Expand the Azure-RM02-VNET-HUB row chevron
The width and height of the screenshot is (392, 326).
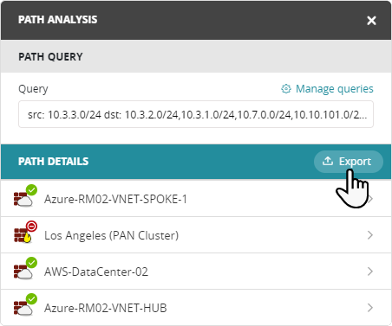pos(370,308)
